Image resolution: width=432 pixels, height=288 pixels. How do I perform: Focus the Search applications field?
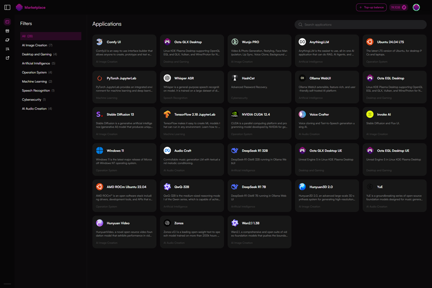pos(360,24)
